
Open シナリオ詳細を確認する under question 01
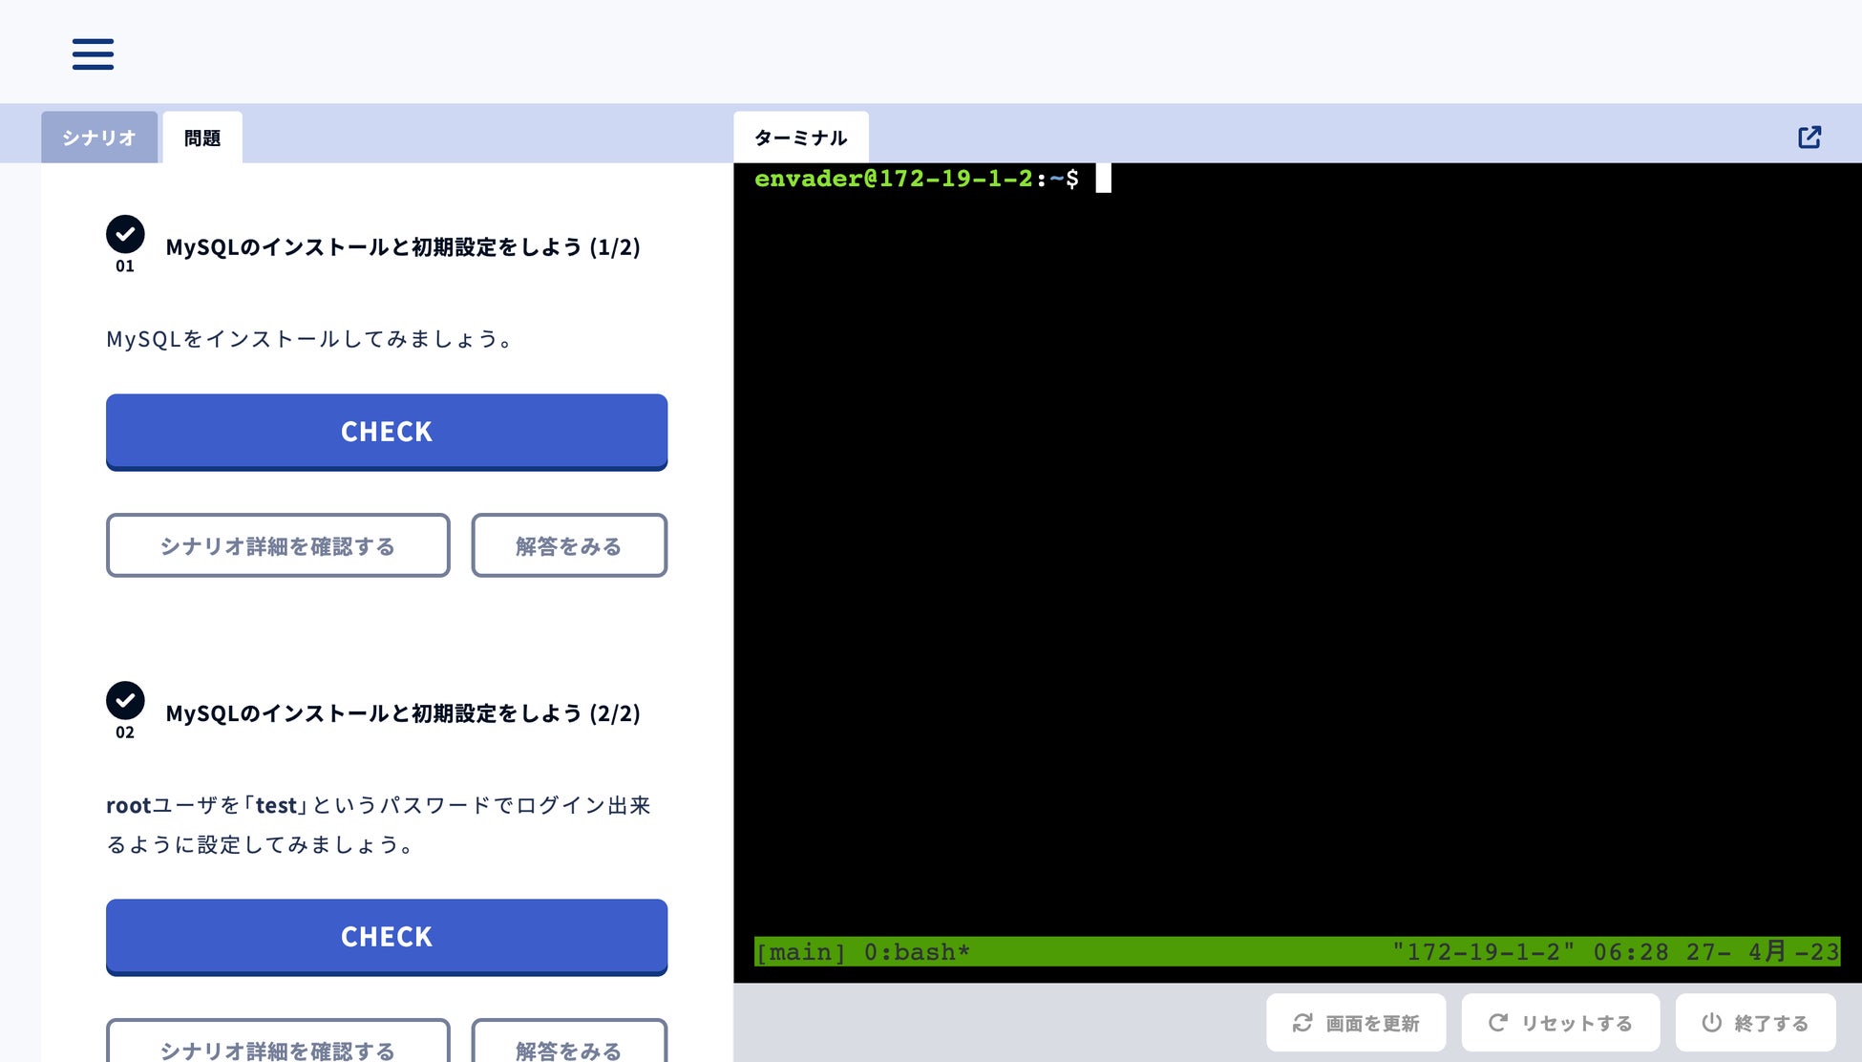coord(278,545)
